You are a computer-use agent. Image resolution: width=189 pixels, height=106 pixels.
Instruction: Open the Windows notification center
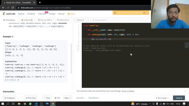(x=184, y=104)
